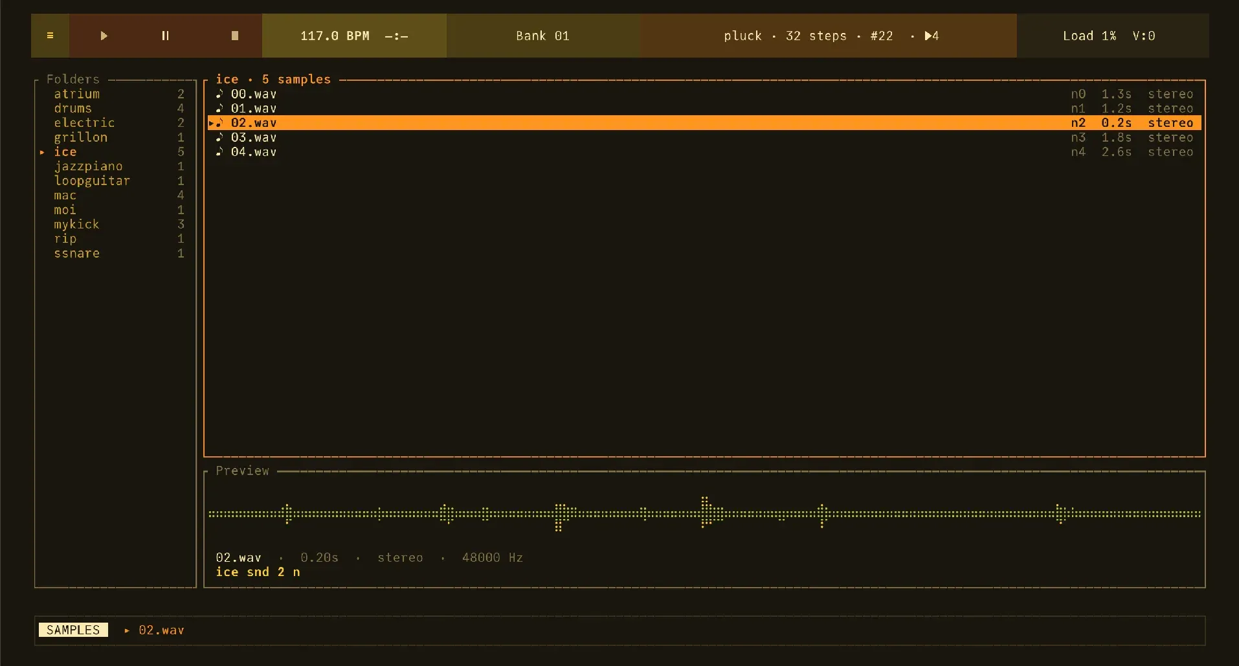Viewport: 1239px width, 666px height.
Task: Select the 04.wav sample name
Action: (254, 151)
